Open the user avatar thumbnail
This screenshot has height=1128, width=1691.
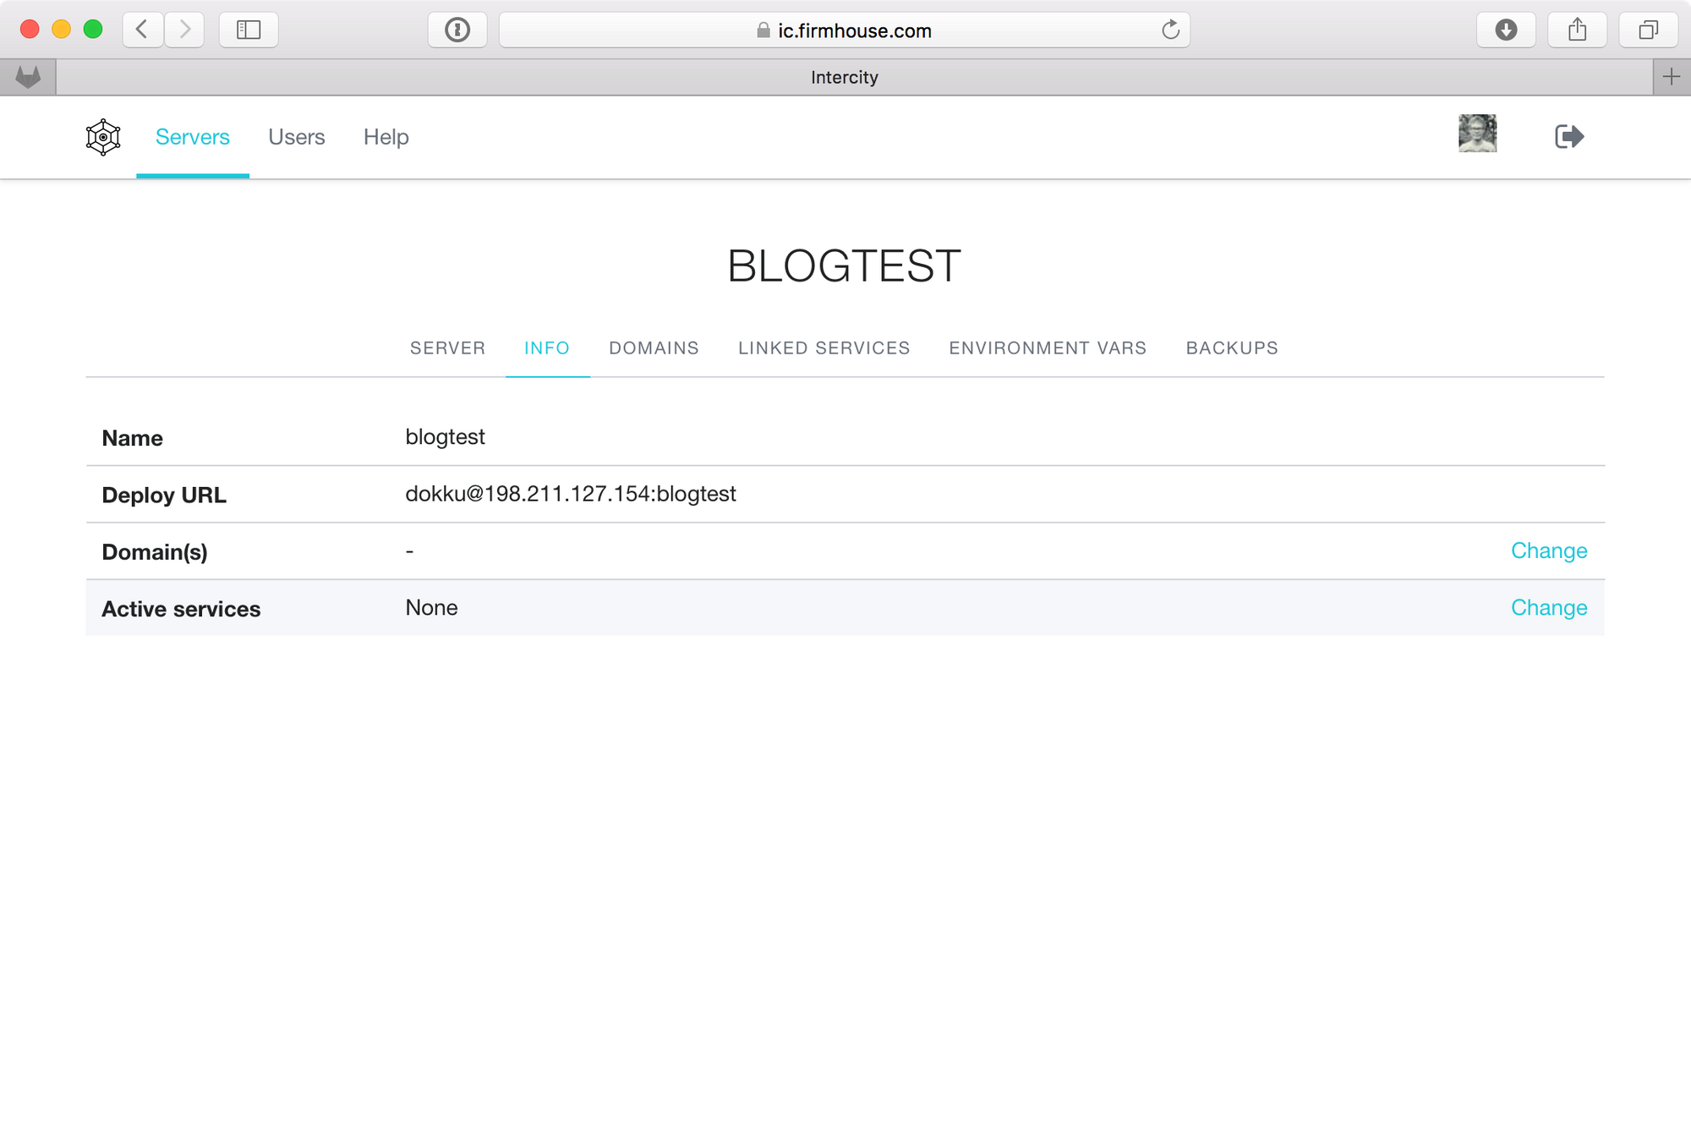[1477, 134]
